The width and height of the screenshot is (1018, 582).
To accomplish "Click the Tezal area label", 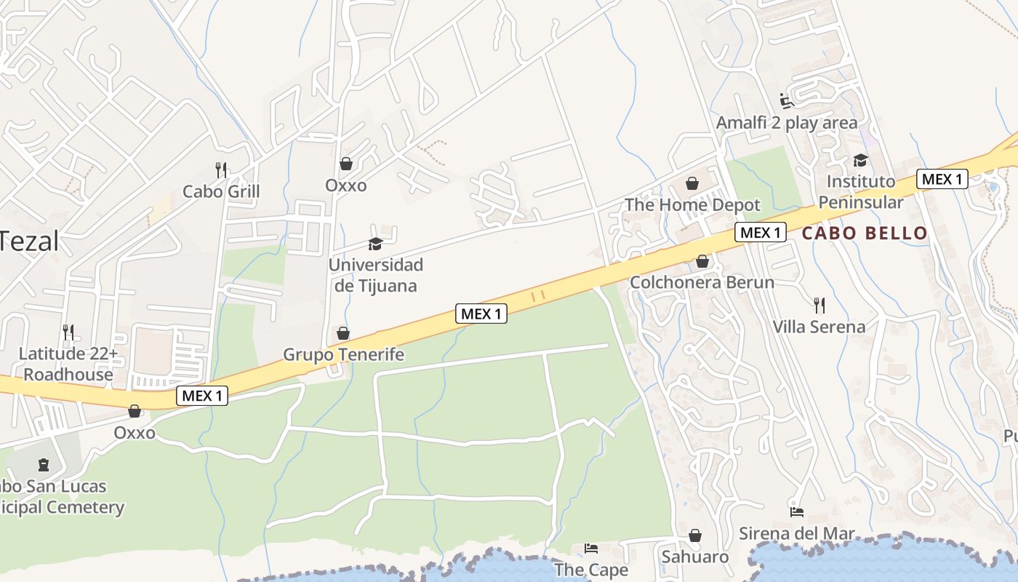I will tap(28, 241).
